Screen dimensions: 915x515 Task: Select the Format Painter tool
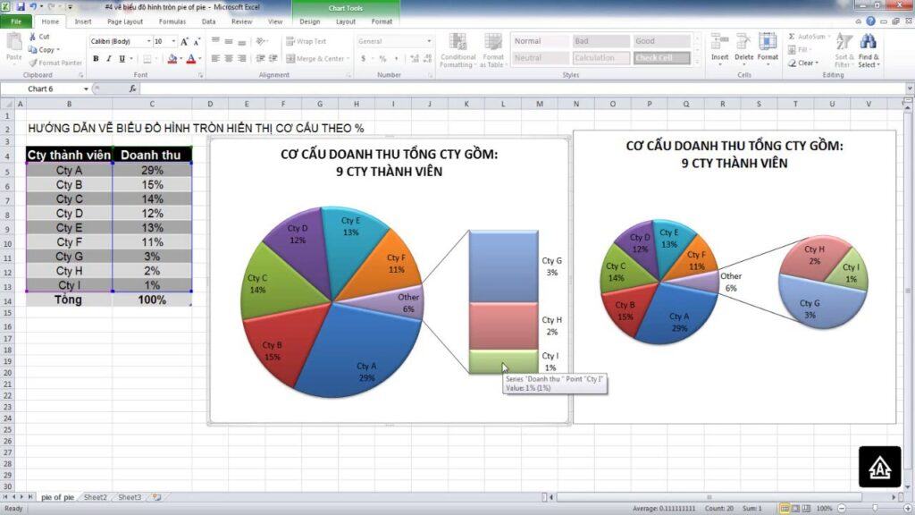(55, 63)
